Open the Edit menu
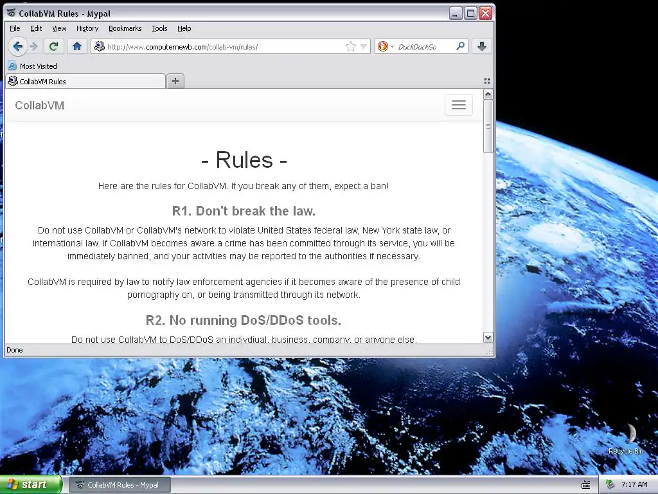The image size is (658, 494). [x=36, y=28]
